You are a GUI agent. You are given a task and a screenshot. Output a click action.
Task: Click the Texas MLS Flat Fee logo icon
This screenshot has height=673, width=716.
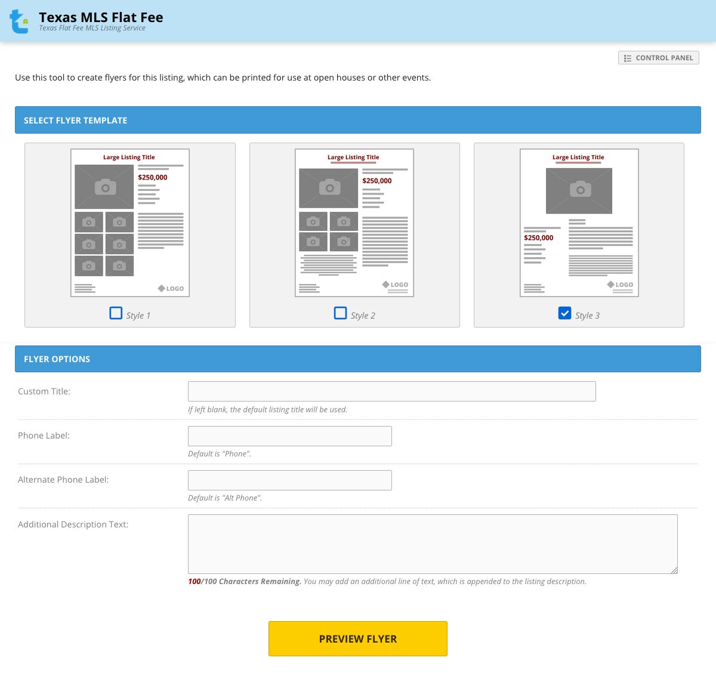click(19, 21)
